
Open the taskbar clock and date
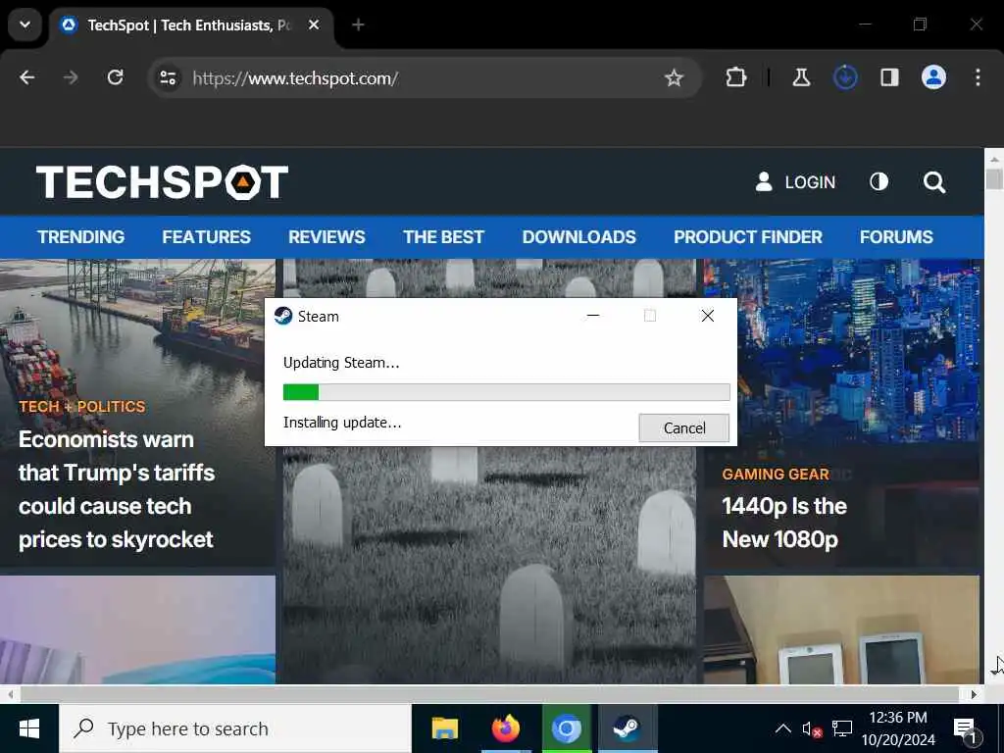[898, 728]
